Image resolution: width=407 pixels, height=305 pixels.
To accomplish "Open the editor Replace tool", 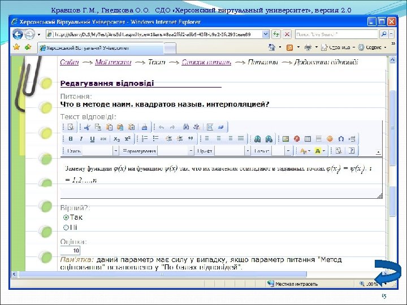I will (197, 127).
